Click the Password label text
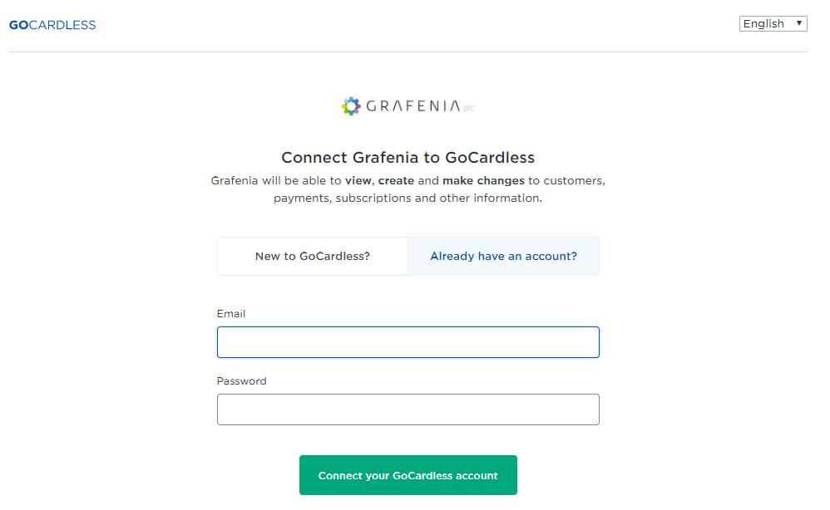The width and height of the screenshot is (830, 510). pyautogui.click(x=241, y=380)
